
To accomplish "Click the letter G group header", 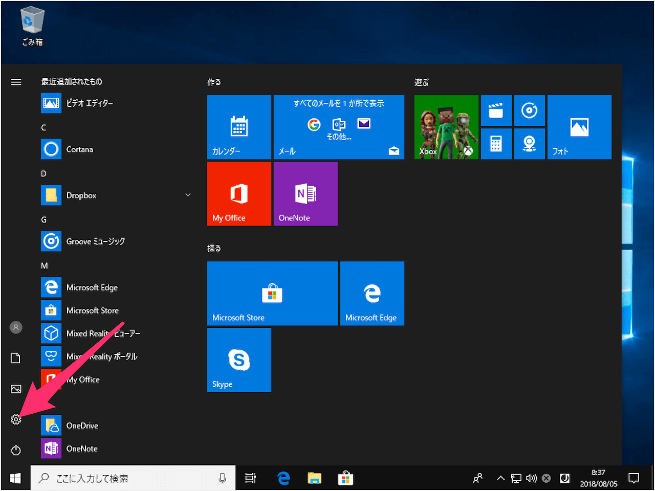I will pos(43,219).
